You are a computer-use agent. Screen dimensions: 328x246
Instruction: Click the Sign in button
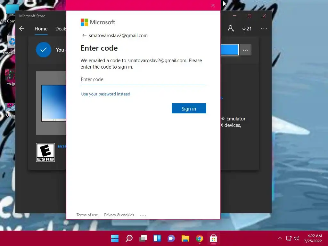(x=189, y=108)
